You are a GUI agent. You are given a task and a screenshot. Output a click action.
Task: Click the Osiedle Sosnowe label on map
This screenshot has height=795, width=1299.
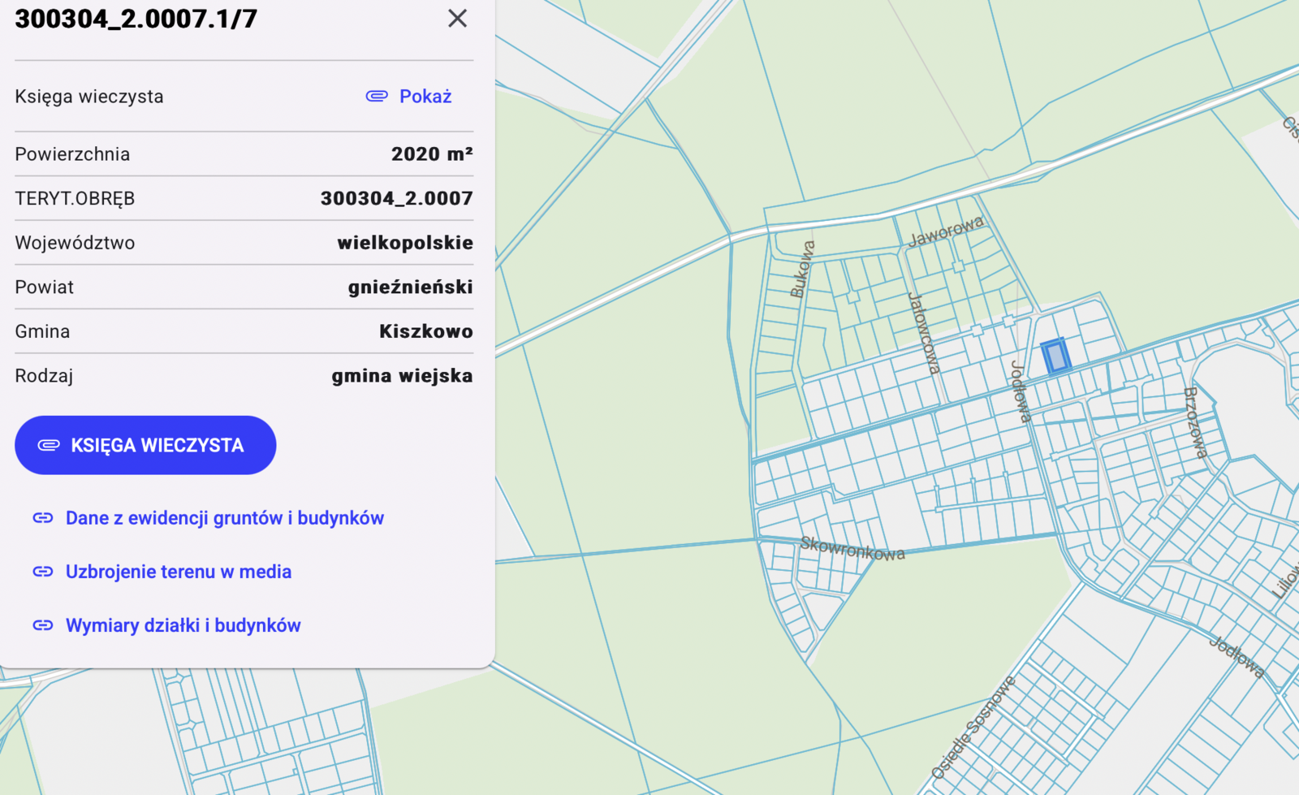pos(973,728)
